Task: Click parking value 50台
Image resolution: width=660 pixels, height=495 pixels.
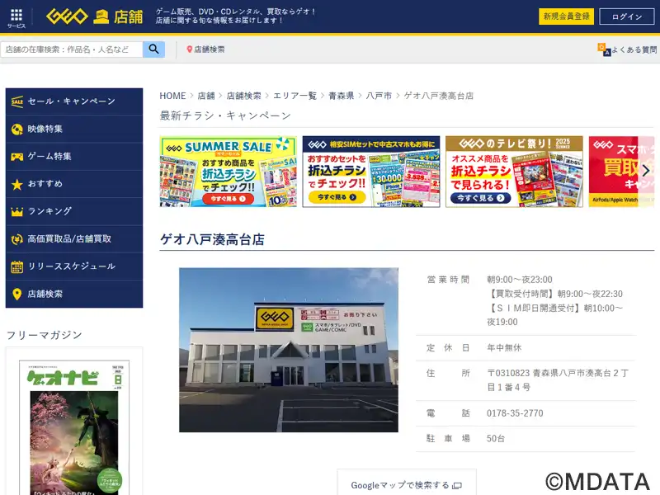Action: 496,439
